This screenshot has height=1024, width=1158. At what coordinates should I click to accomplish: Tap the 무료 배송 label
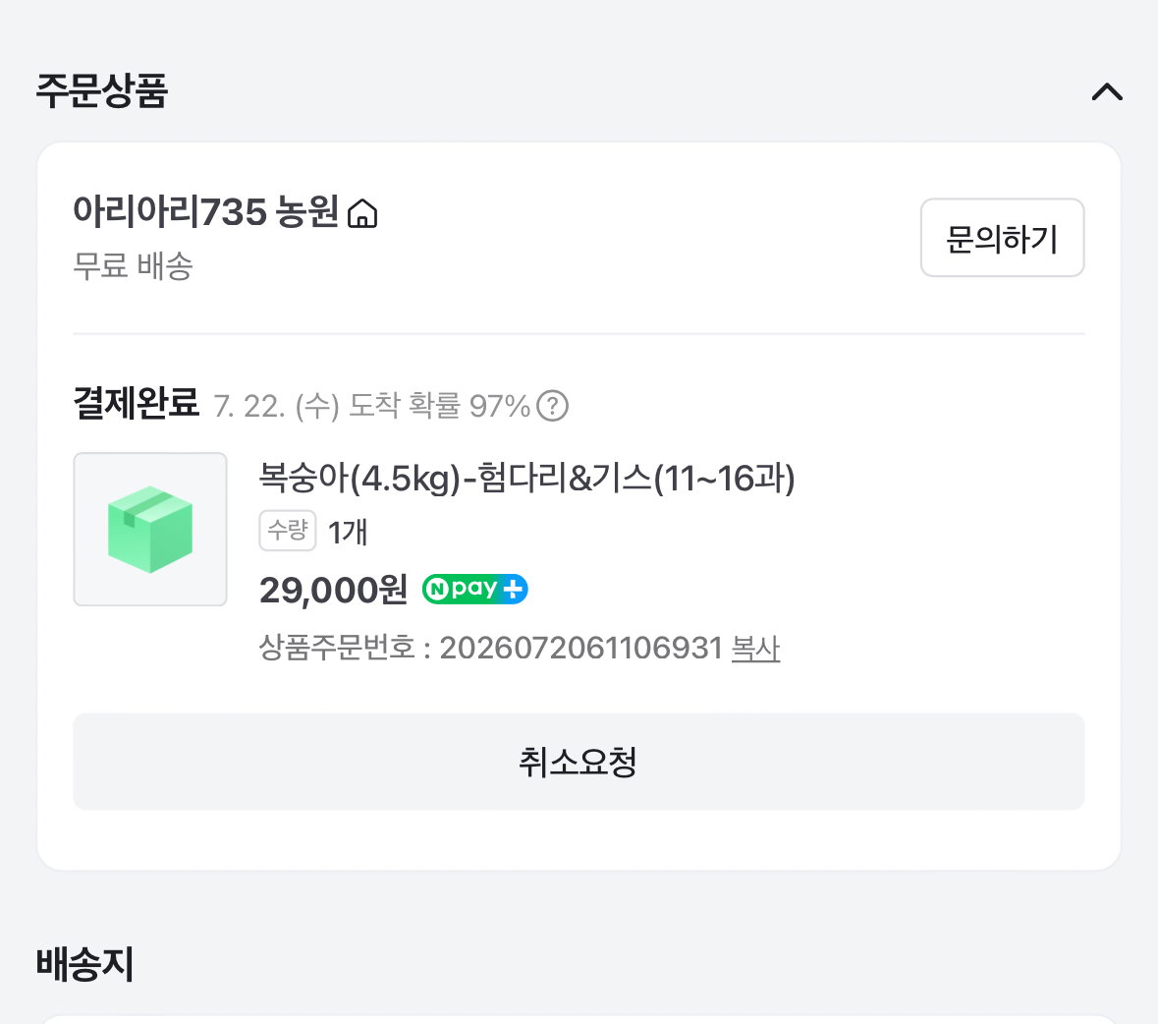point(133,266)
